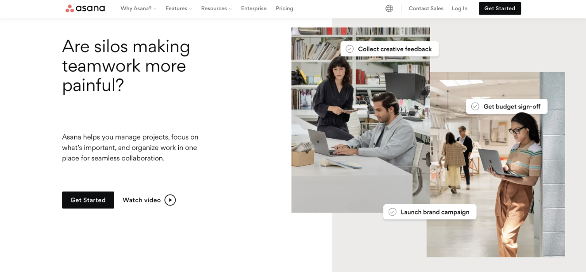586x272 pixels.
Task: Click the Launch brand campaign card label
Action: coord(435,212)
